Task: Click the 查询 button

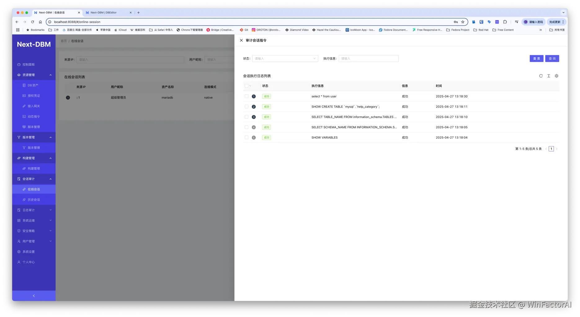Action: click(x=552, y=59)
